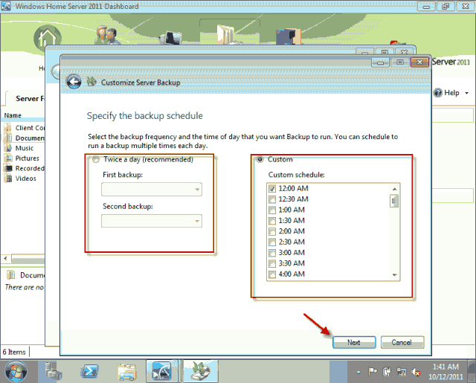Image resolution: width=476 pixels, height=383 pixels.
Task: Select the Recorded TV folder row
Action: (x=25, y=168)
